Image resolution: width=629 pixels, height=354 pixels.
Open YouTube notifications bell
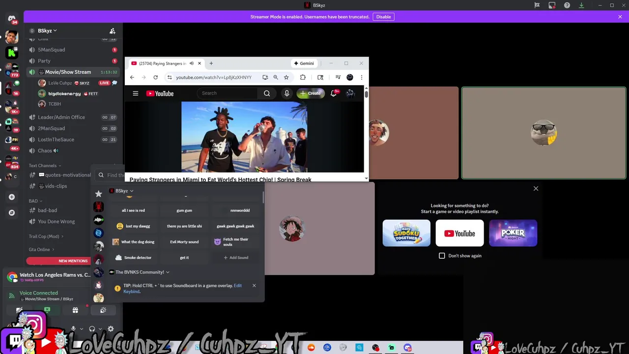click(333, 93)
